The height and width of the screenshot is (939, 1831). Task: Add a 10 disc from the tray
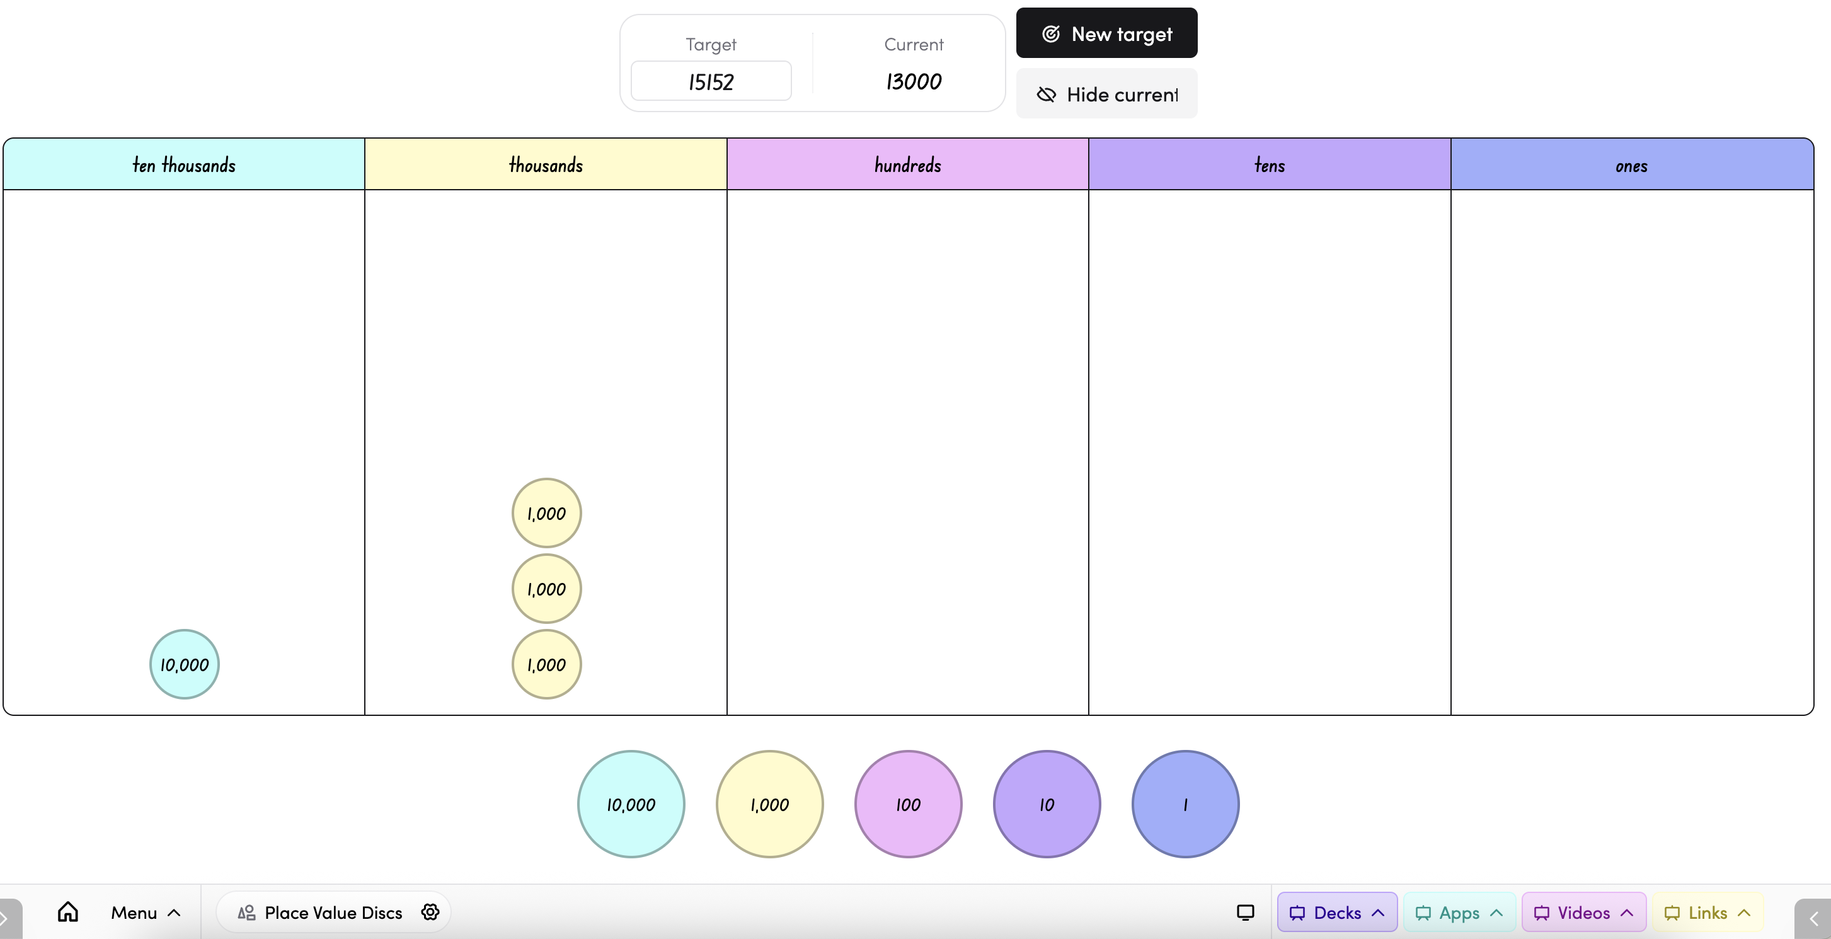click(1047, 804)
